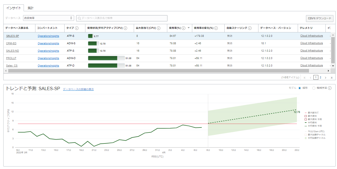Image resolution: width=337 pixels, height=169 pixels.
Task: Open the 高使用率 database filter dropdown
Action: click(x=48, y=18)
